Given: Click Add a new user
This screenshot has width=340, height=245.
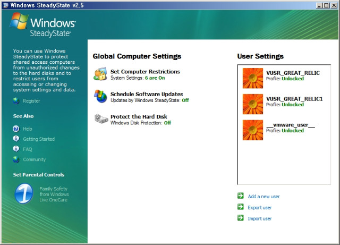Looking at the screenshot, I should [x=263, y=197].
